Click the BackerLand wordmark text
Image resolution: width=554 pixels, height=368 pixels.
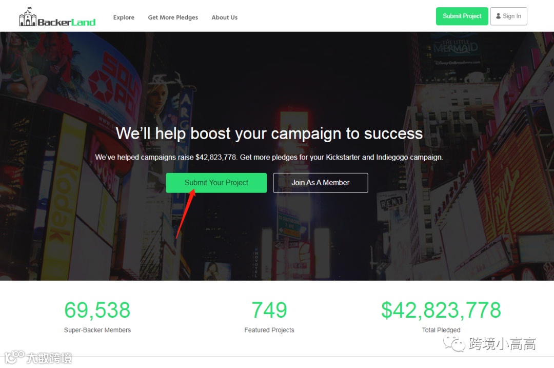coord(66,22)
